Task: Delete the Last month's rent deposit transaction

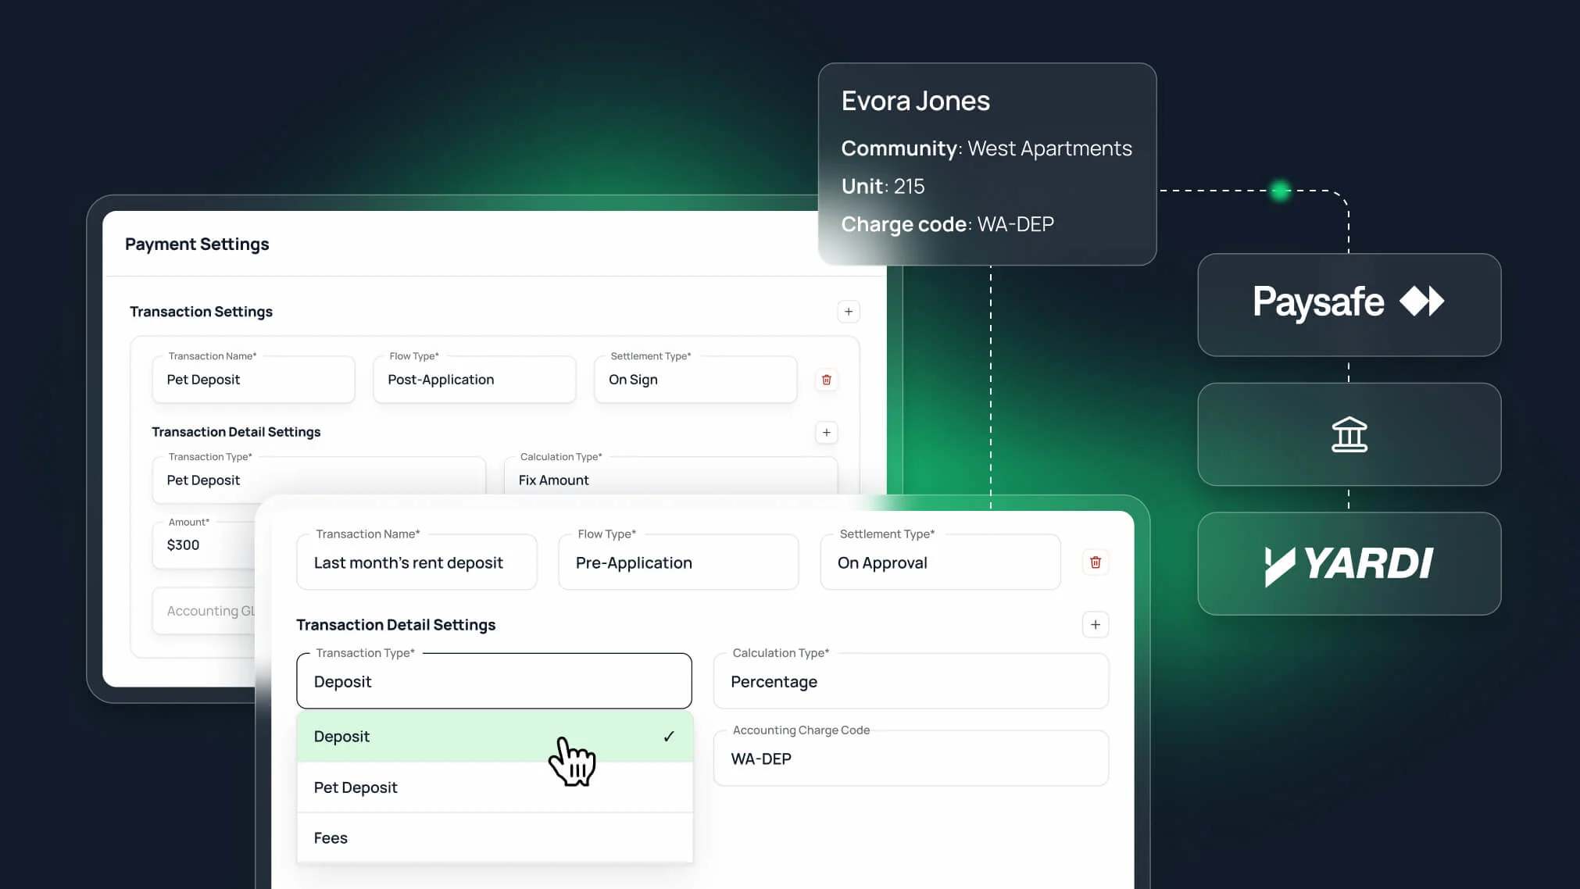Action: click(1096, 562)
